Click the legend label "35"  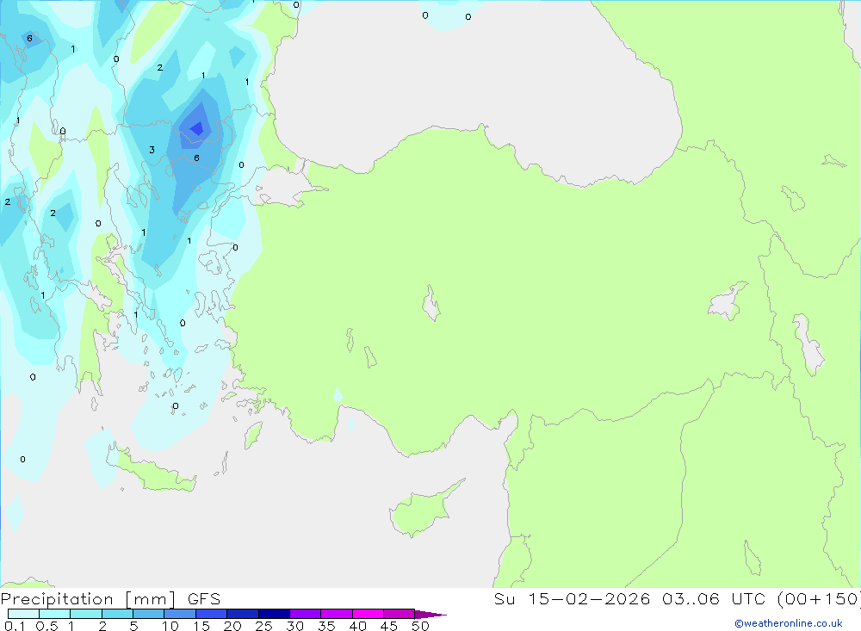coord(326,626)
